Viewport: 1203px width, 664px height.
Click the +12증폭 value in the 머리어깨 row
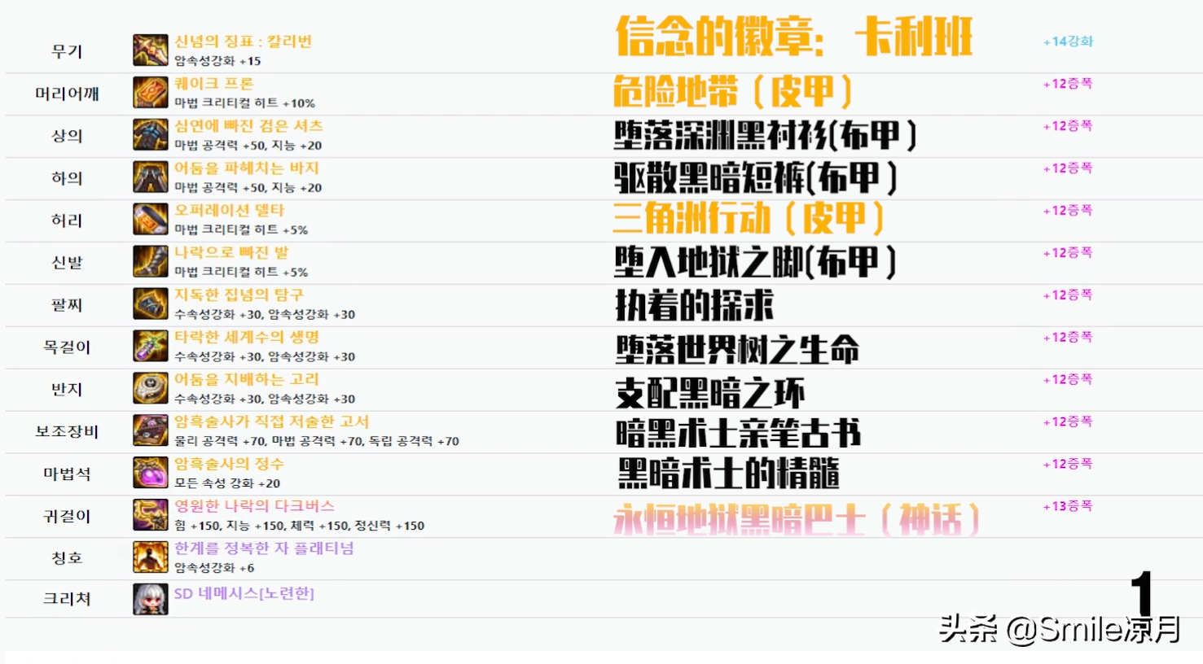1068,84
